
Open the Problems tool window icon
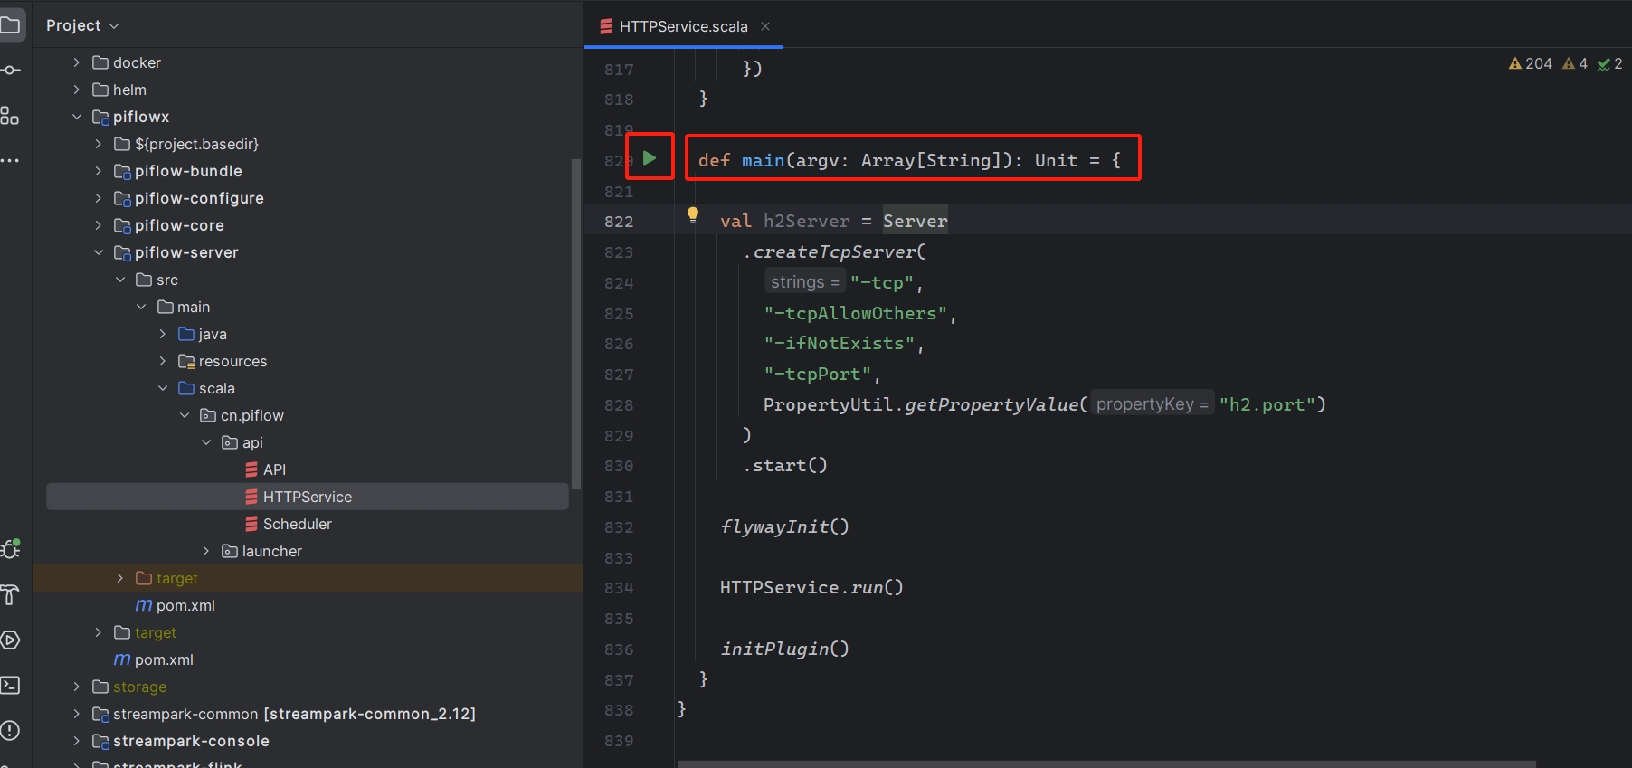click(x=10, y=730)
